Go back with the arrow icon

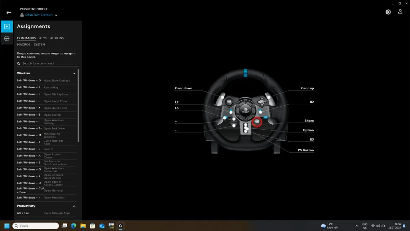click(9, 13)
